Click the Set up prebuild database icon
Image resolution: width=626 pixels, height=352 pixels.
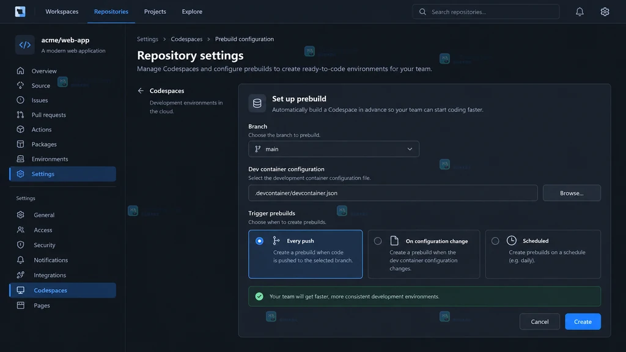(257, 103)
